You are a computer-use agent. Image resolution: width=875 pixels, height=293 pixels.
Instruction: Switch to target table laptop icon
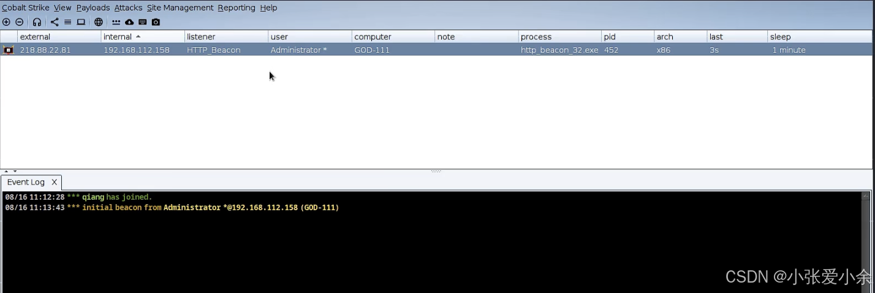click(x=81, y=22)
